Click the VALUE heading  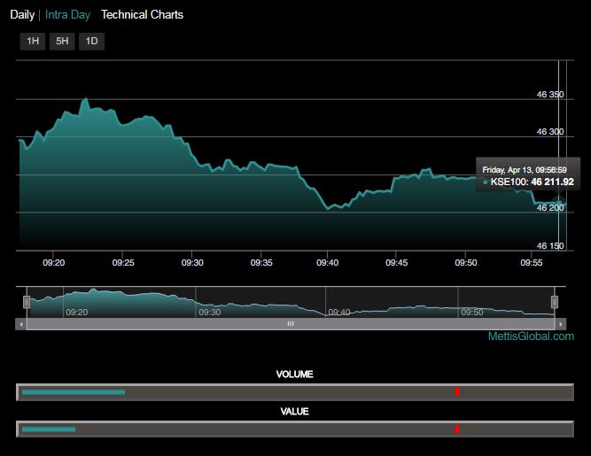[x=294, y=411]
